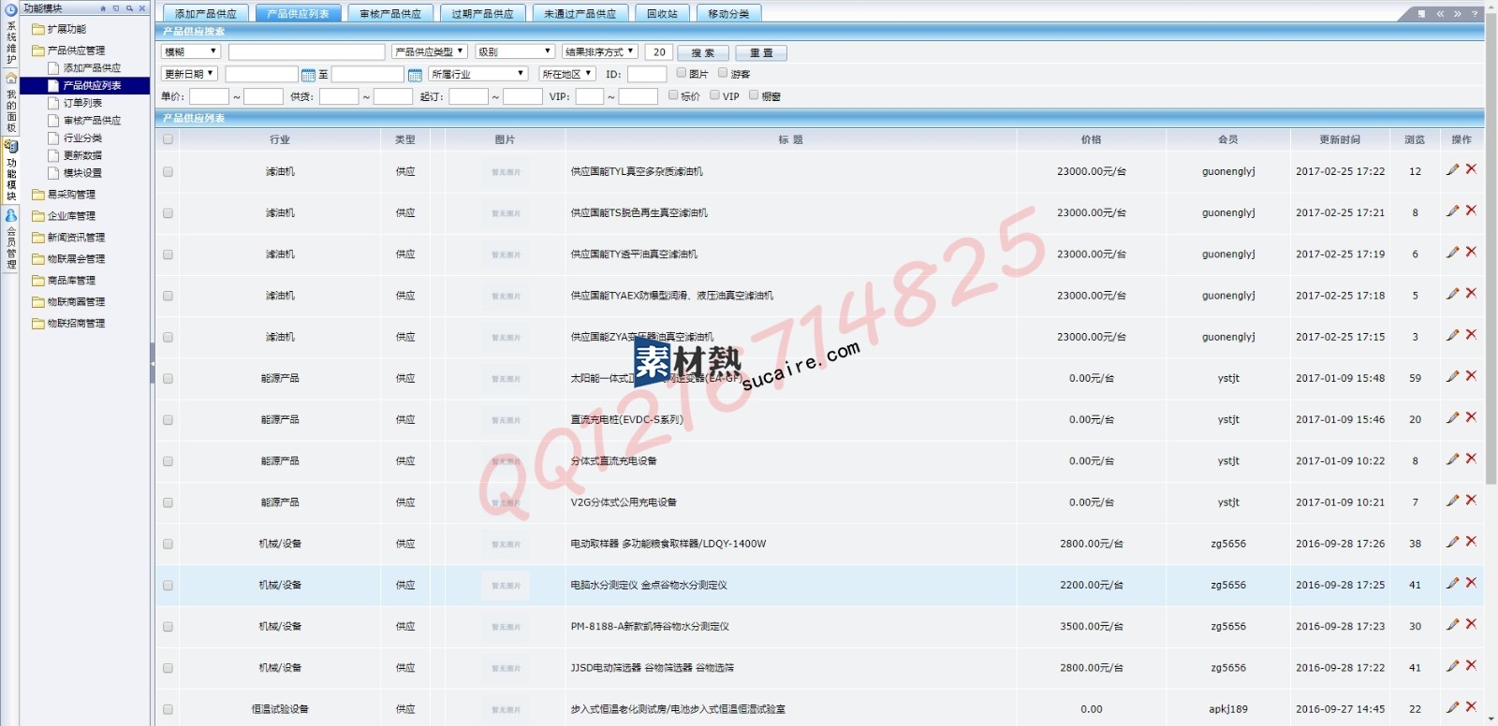Click the 搜索 button
The width and height of the screenshot is (1498, 726).
coord(702,53)
